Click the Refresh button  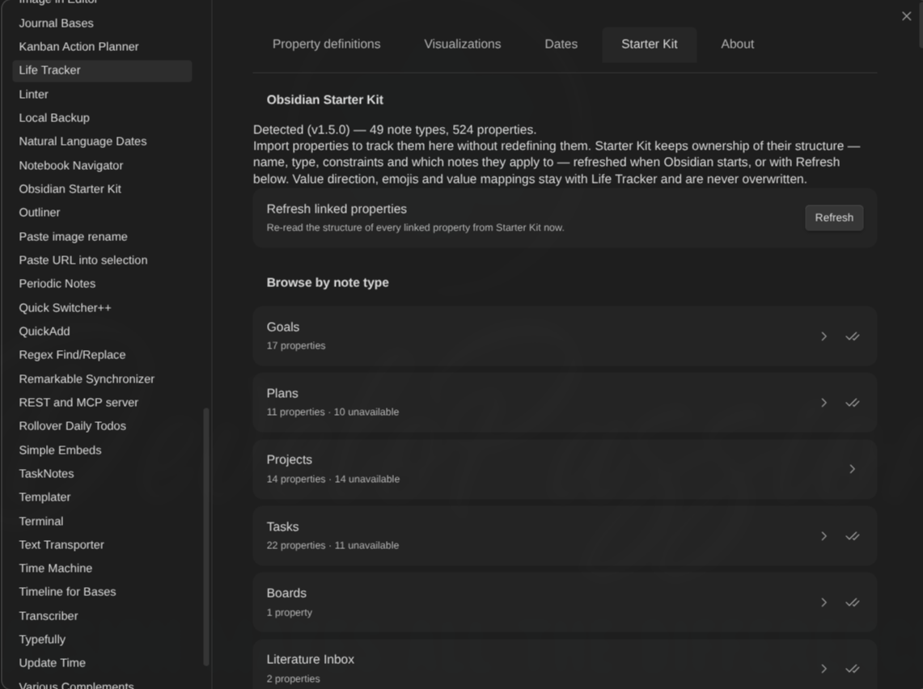pos(833,218)
